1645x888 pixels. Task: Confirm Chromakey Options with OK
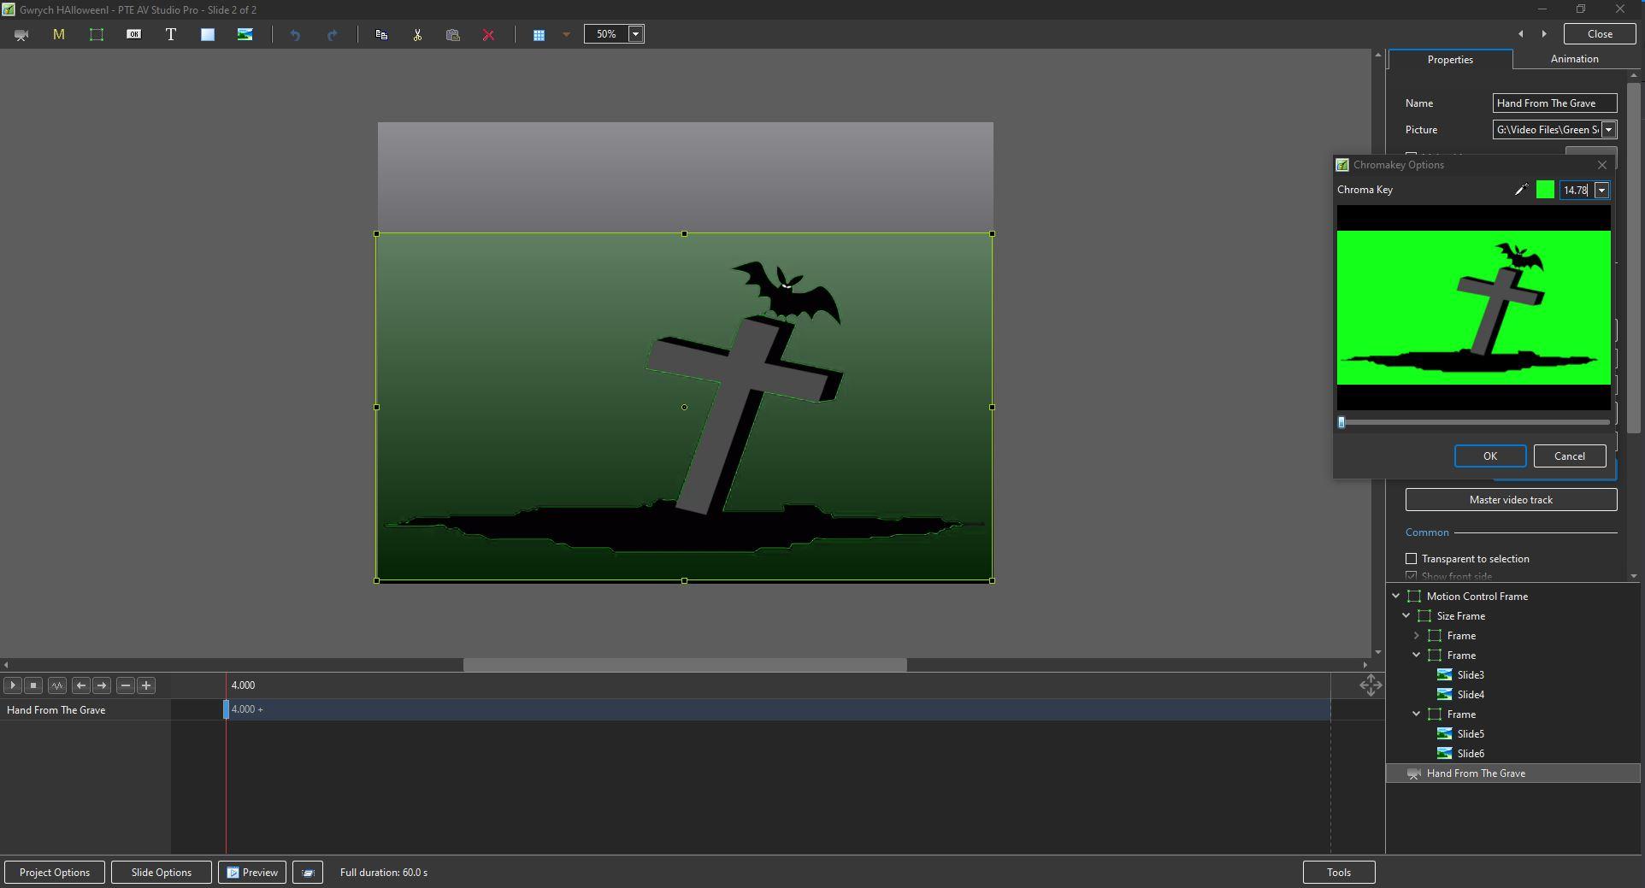1489,456
